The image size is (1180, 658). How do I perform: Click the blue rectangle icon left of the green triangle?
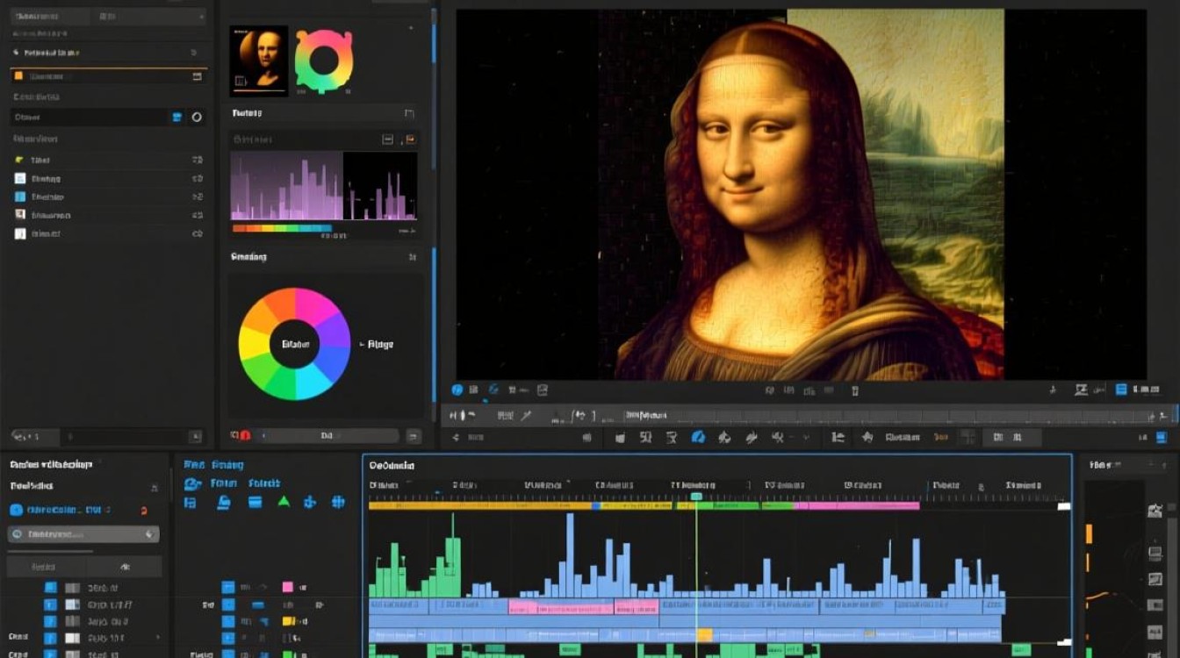point(255,502)
